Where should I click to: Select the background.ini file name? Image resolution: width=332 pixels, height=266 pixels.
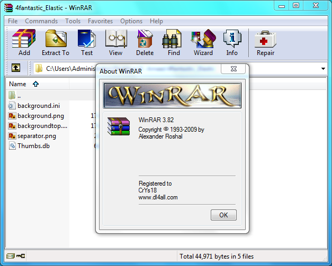[x=39, y=106]
